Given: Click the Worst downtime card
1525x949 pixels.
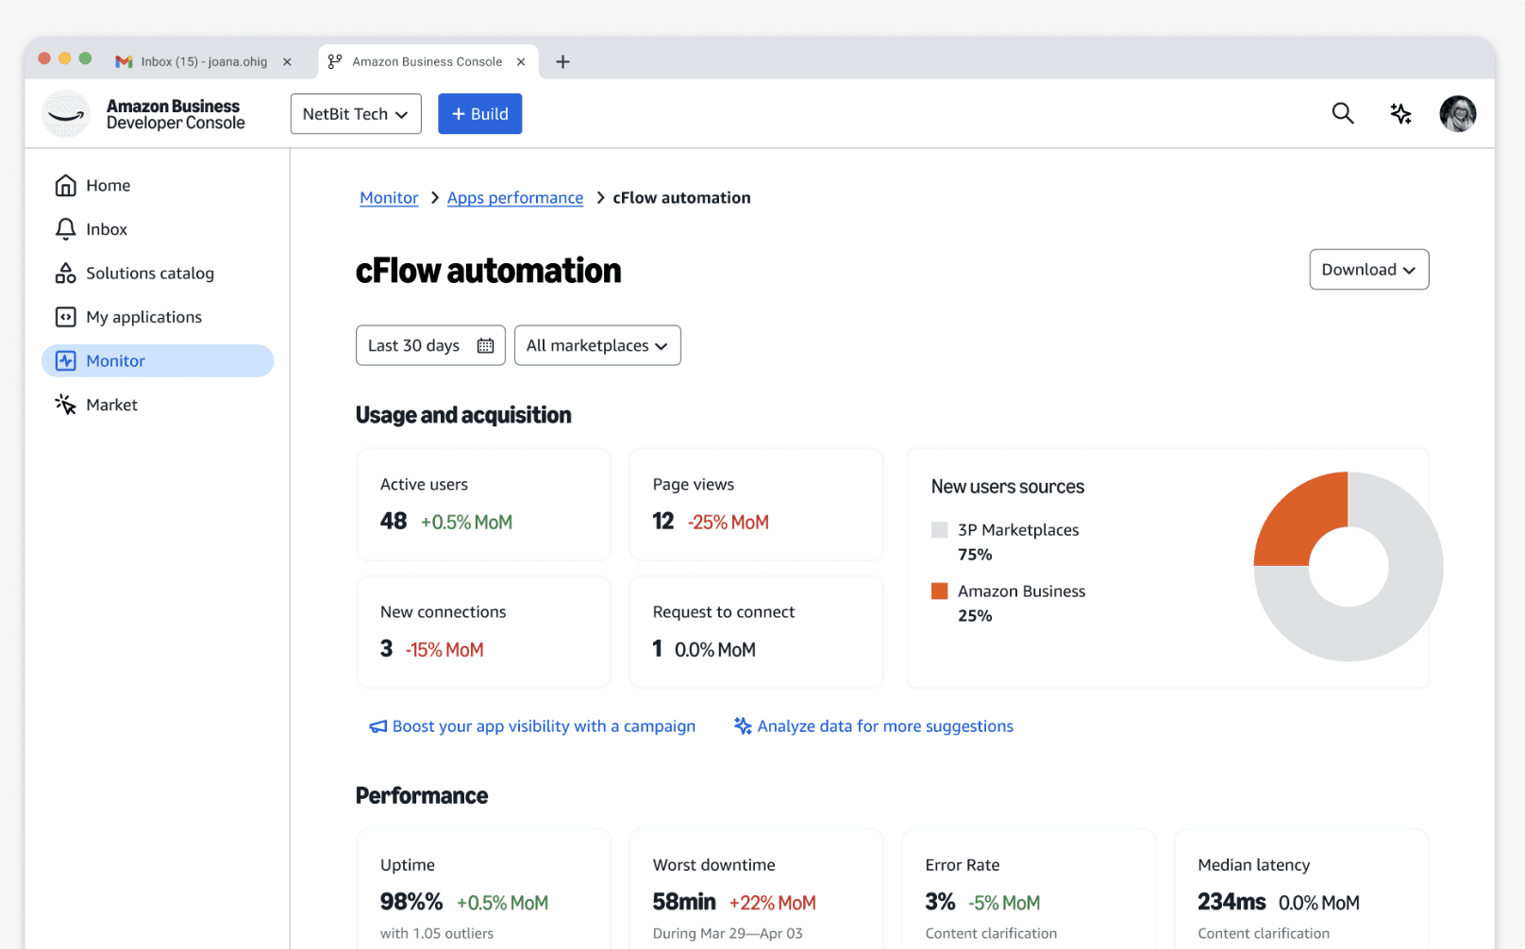Looking at the screenshot, I should tap(756, 890).
